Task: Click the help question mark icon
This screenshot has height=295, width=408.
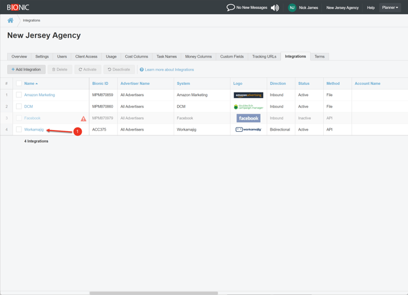Action: point(142,69)
